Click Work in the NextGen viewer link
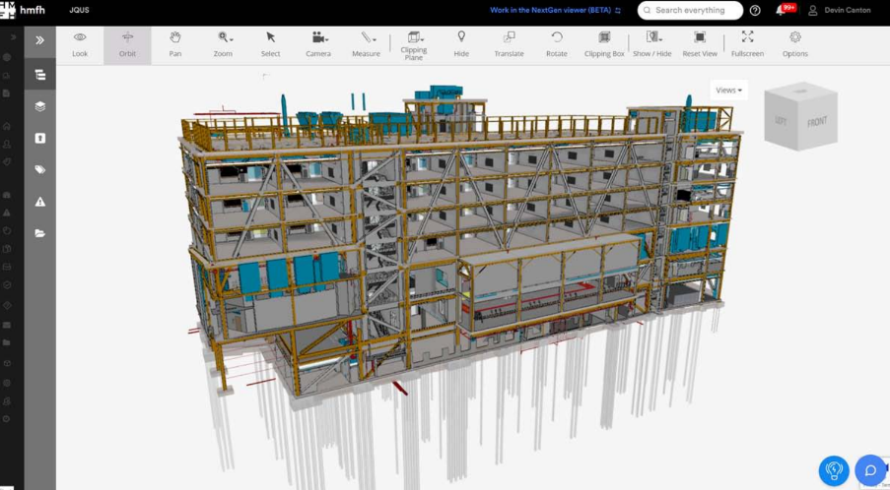890x490 pixels. (556, 11)
